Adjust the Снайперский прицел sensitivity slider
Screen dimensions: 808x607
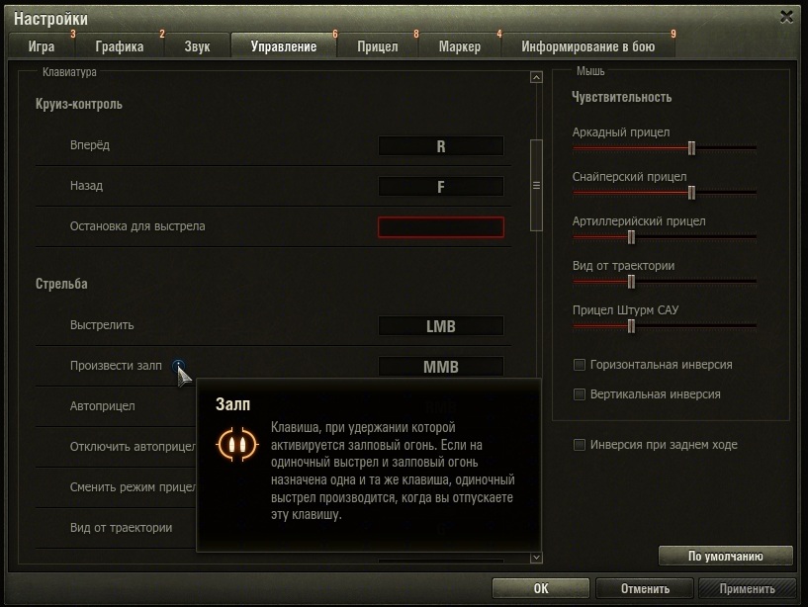coord(691,193)
